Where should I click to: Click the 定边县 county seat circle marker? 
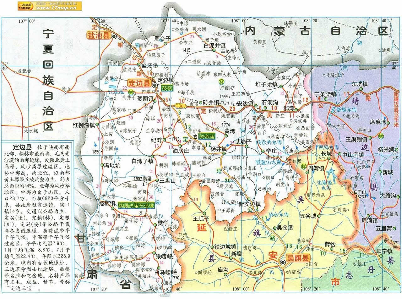click(x=155, y=85)
